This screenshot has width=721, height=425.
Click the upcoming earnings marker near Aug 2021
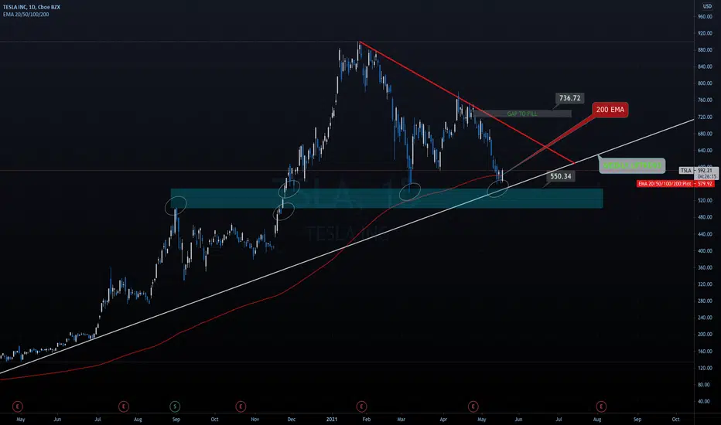(601, 406)
